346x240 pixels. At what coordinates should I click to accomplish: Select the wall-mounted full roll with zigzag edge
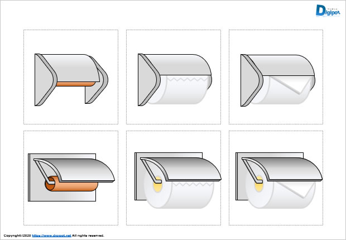178,180
